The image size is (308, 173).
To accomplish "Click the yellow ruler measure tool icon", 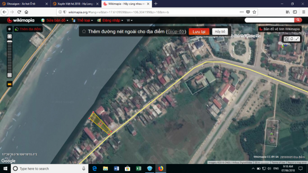I will pyautogui.click(x=9, y=84).
